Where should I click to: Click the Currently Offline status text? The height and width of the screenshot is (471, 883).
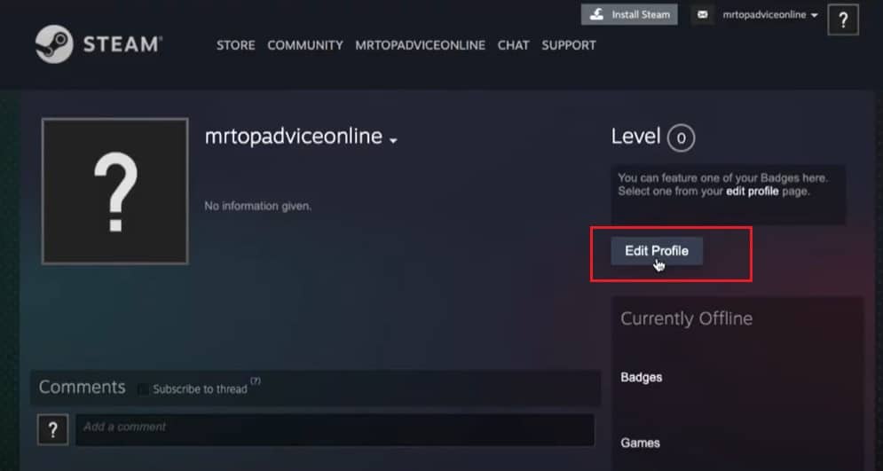tap(687, 318)
